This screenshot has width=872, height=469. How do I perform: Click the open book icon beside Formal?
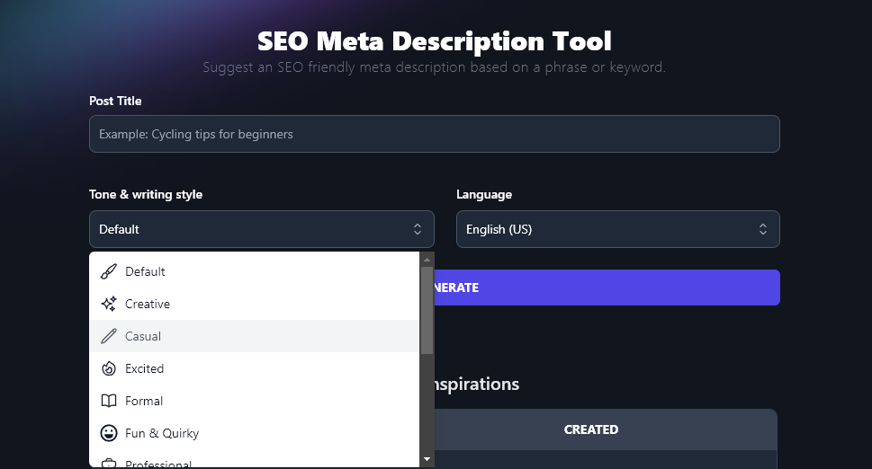coord(108,401)
